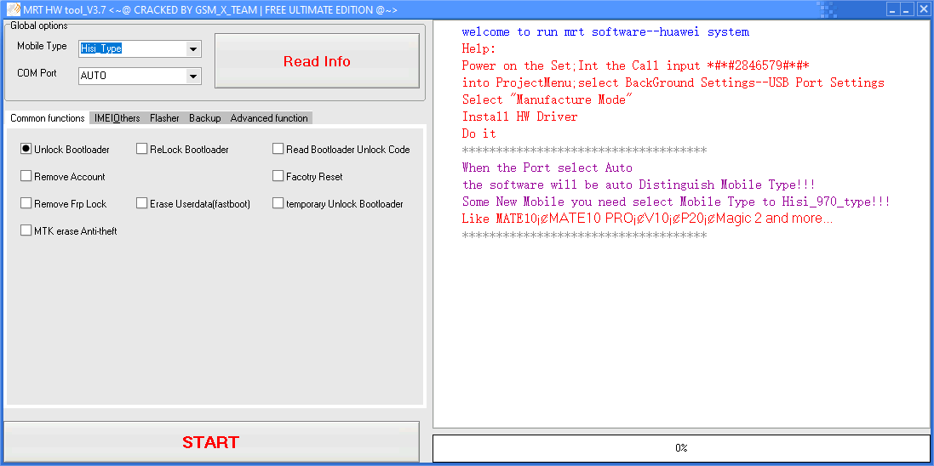This screenshot has width=934, height=466.
Task: Click the red START button
Action: 211,442
